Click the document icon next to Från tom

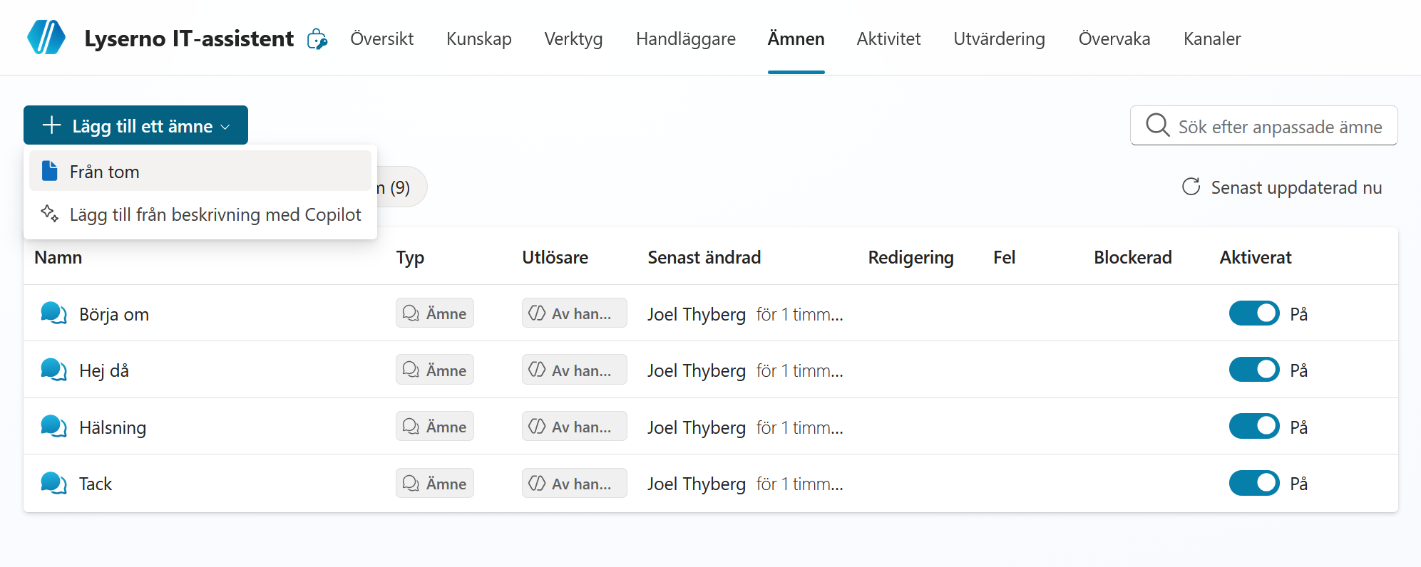(x=49, y=171)
